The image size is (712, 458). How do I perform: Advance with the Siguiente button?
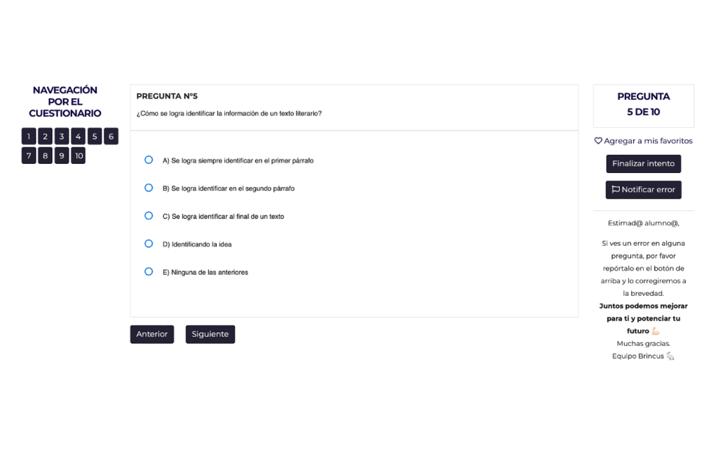click(x=210, y=334)
